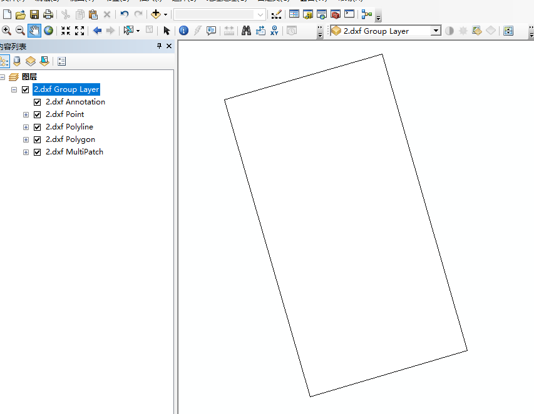Viewport: 534px width, 414px height.
Task: Switch to List By Source view
Action: click(x=17, y=61)
